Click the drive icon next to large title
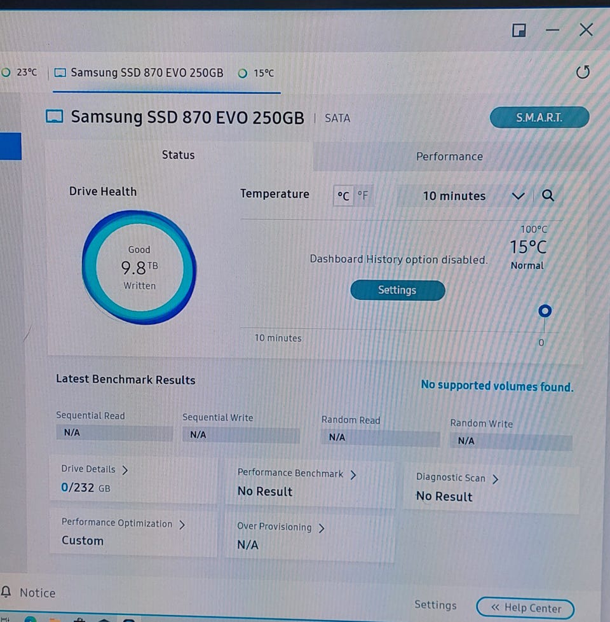 [54, 116]
